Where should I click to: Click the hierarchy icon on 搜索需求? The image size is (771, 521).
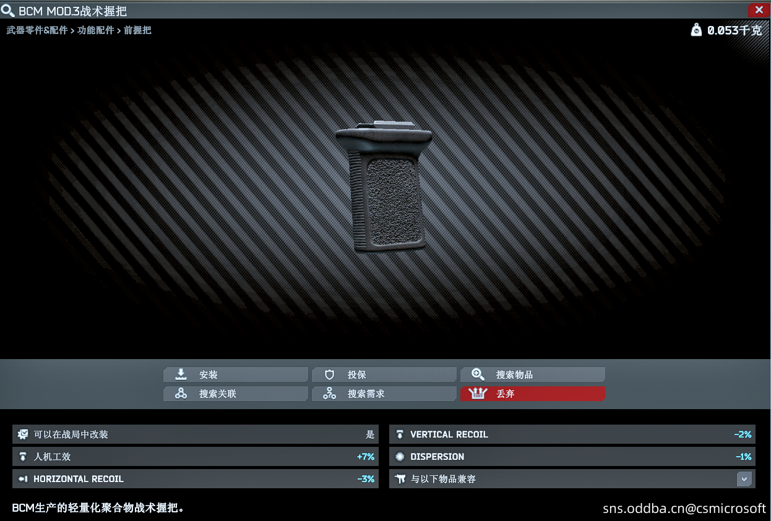329,394
